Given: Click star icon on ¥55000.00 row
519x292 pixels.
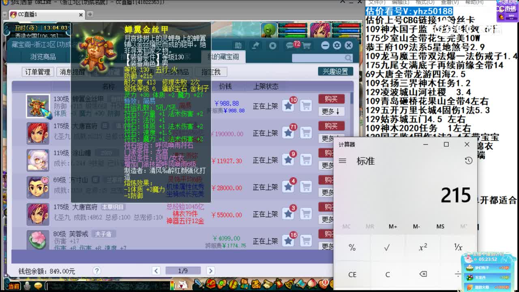Looking at the screenshot, I should [x=288, y=214].
